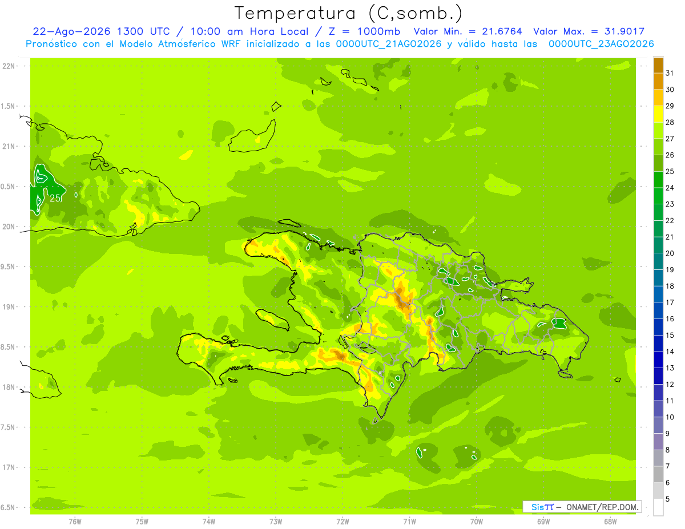Pick the legend band between 25 and 26
685x529 pixels.
[658, 163]
